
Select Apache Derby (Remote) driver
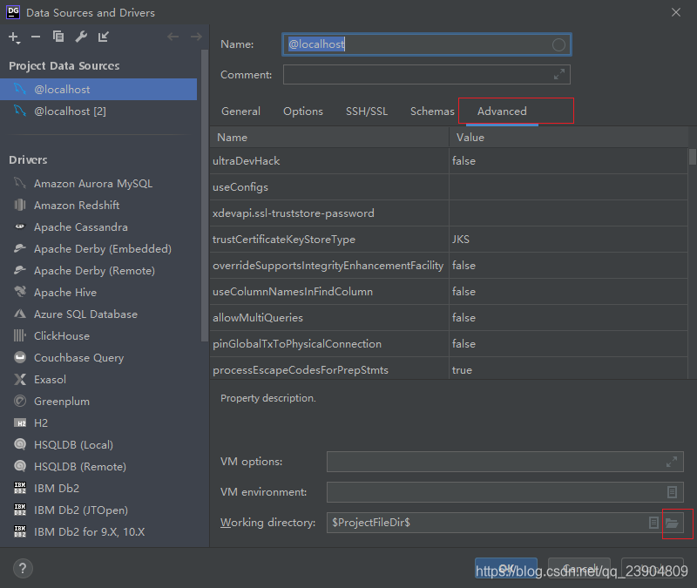coord(100,271)
